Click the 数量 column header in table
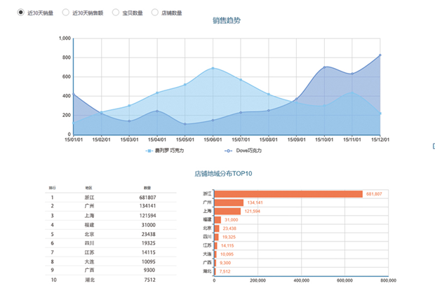Viewport: 435px width, 295px height. 147,188
